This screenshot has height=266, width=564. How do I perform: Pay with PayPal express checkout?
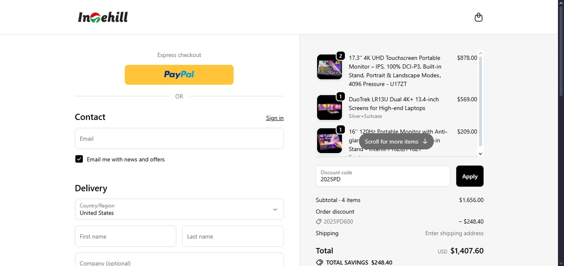point(179,75)
